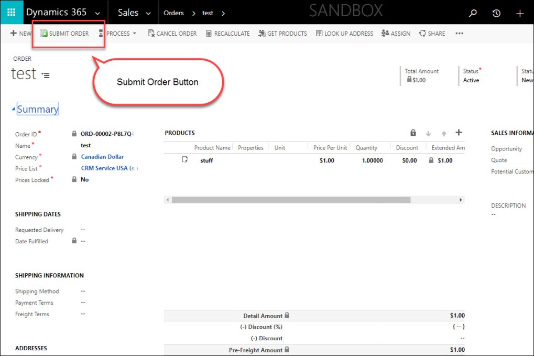Open the CRM Service USA price list link

[x=104, y=168]
